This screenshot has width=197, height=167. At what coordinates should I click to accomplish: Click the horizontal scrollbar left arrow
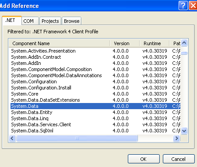coord(12,138)
